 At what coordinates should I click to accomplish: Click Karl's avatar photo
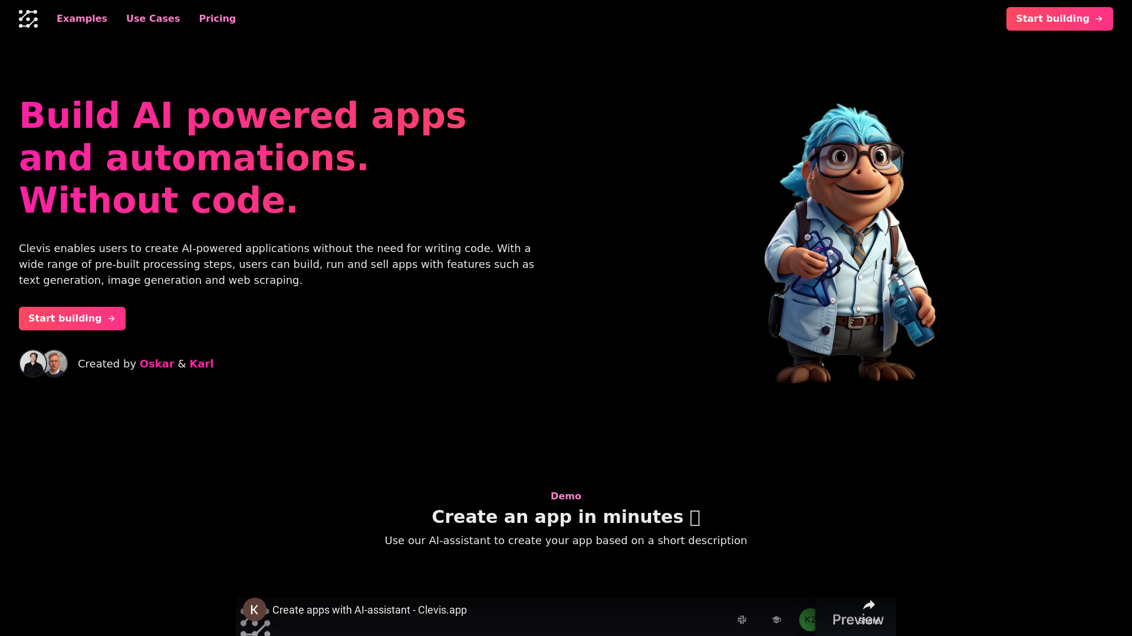56,363
